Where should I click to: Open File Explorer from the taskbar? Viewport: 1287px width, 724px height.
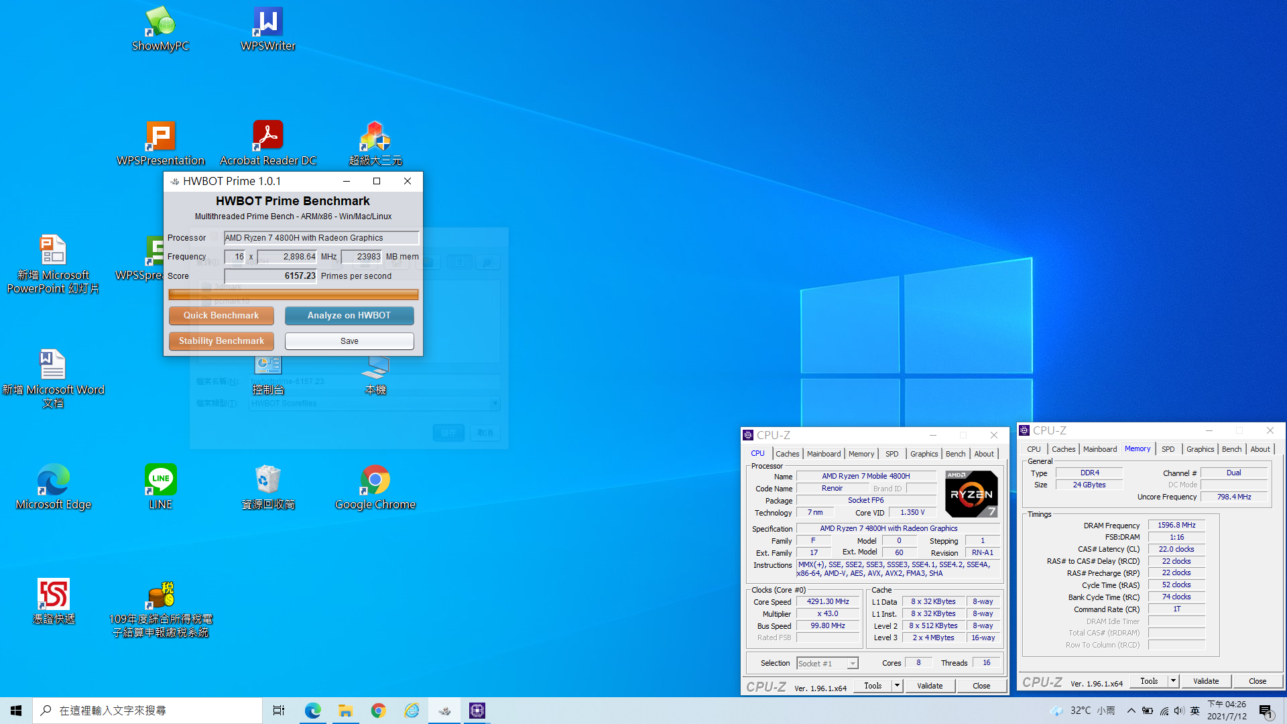[x=345, y=711]
